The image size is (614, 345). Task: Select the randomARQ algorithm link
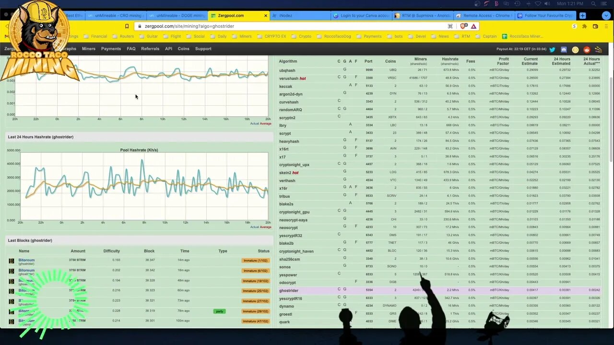[291, 110]
